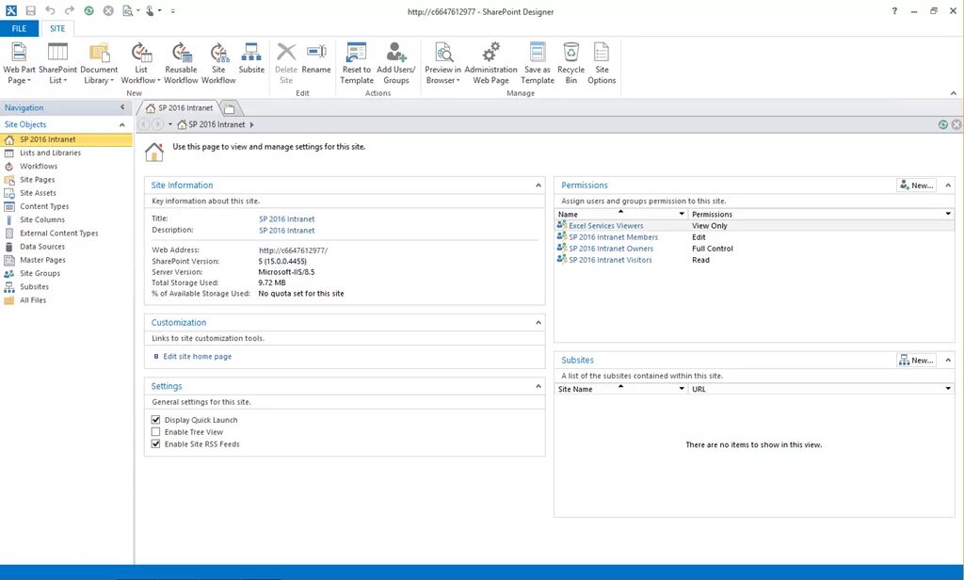
Task: Edit the site Description value
Action: [286, 231]
